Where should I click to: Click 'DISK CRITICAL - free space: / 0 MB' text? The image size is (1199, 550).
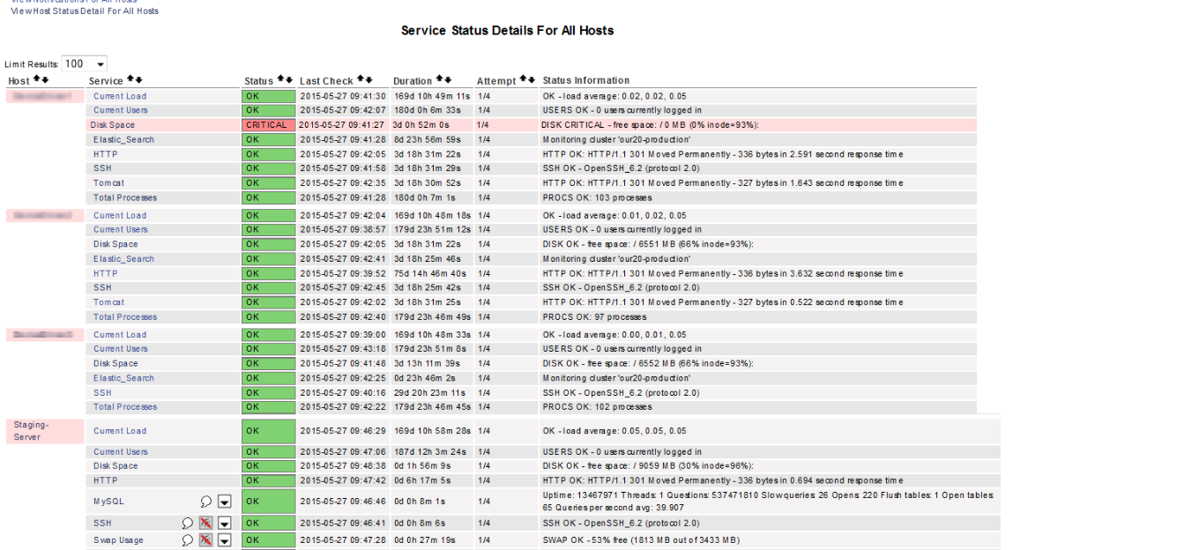tap(650, 125)
